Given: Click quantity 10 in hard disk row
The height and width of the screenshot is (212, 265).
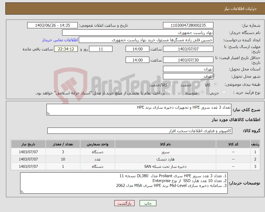Looking at the screenshot, I should [63, 159].
